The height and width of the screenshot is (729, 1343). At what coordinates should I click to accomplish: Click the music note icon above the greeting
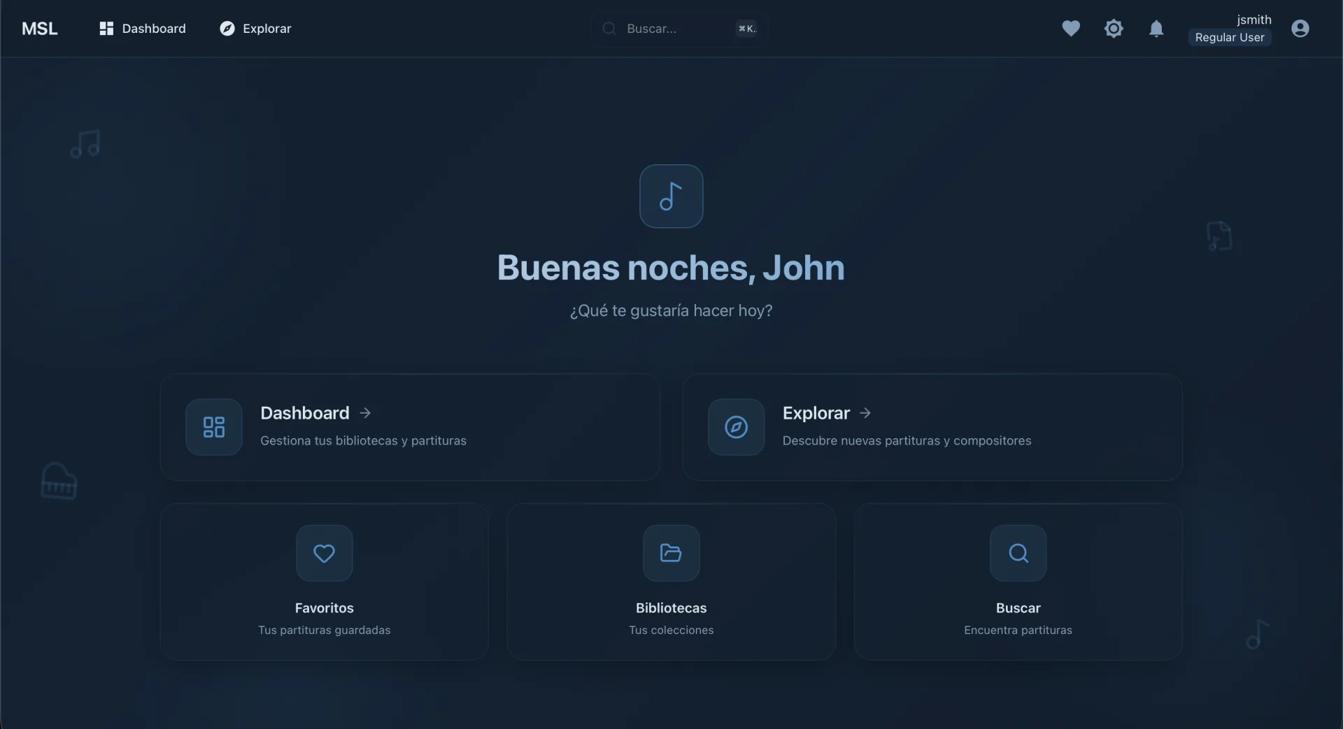[x=671, y=196]
